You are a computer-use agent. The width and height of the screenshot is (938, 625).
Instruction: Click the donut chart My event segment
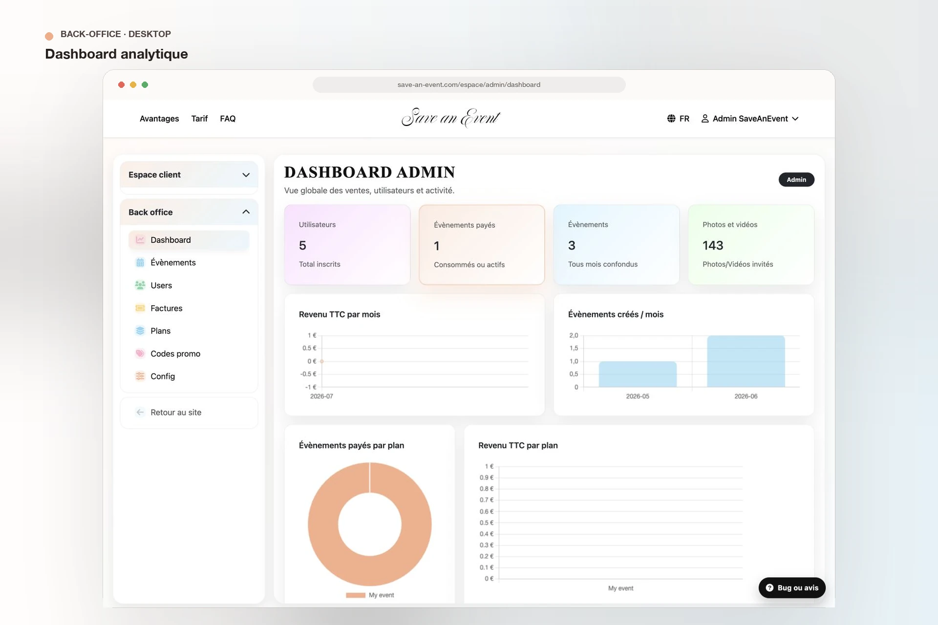(322, 524)
